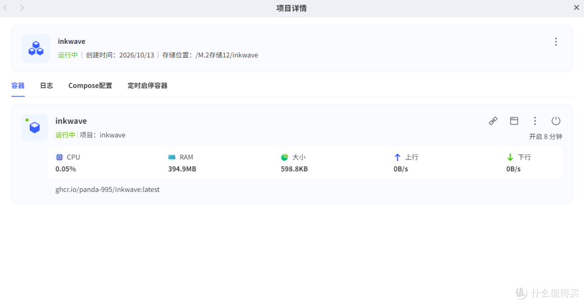This screenshot has height=305, width=584.
Task: Open the inkwave project more-options menu
Action: tap(556, 42)
